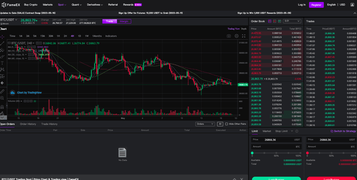Switch chart view to Depth

point(244,29)
